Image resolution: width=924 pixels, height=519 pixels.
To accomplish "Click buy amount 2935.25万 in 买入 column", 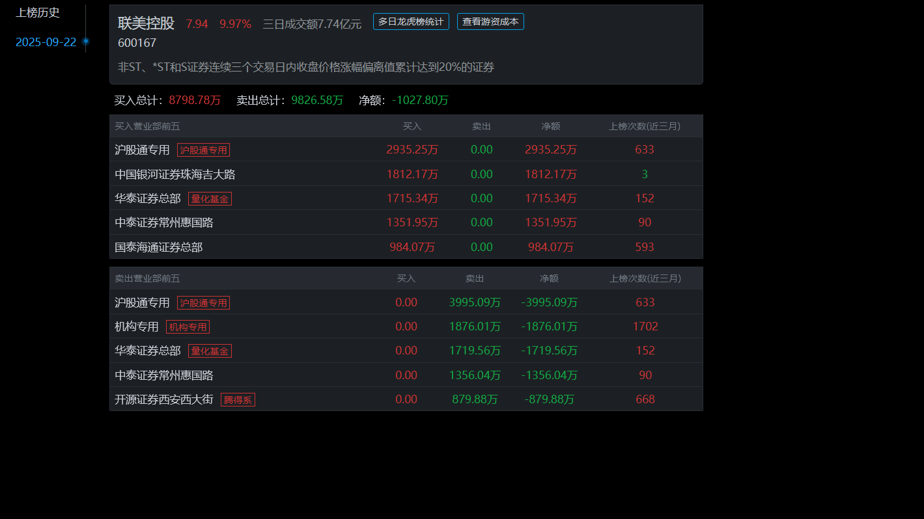I will [412, 150].
